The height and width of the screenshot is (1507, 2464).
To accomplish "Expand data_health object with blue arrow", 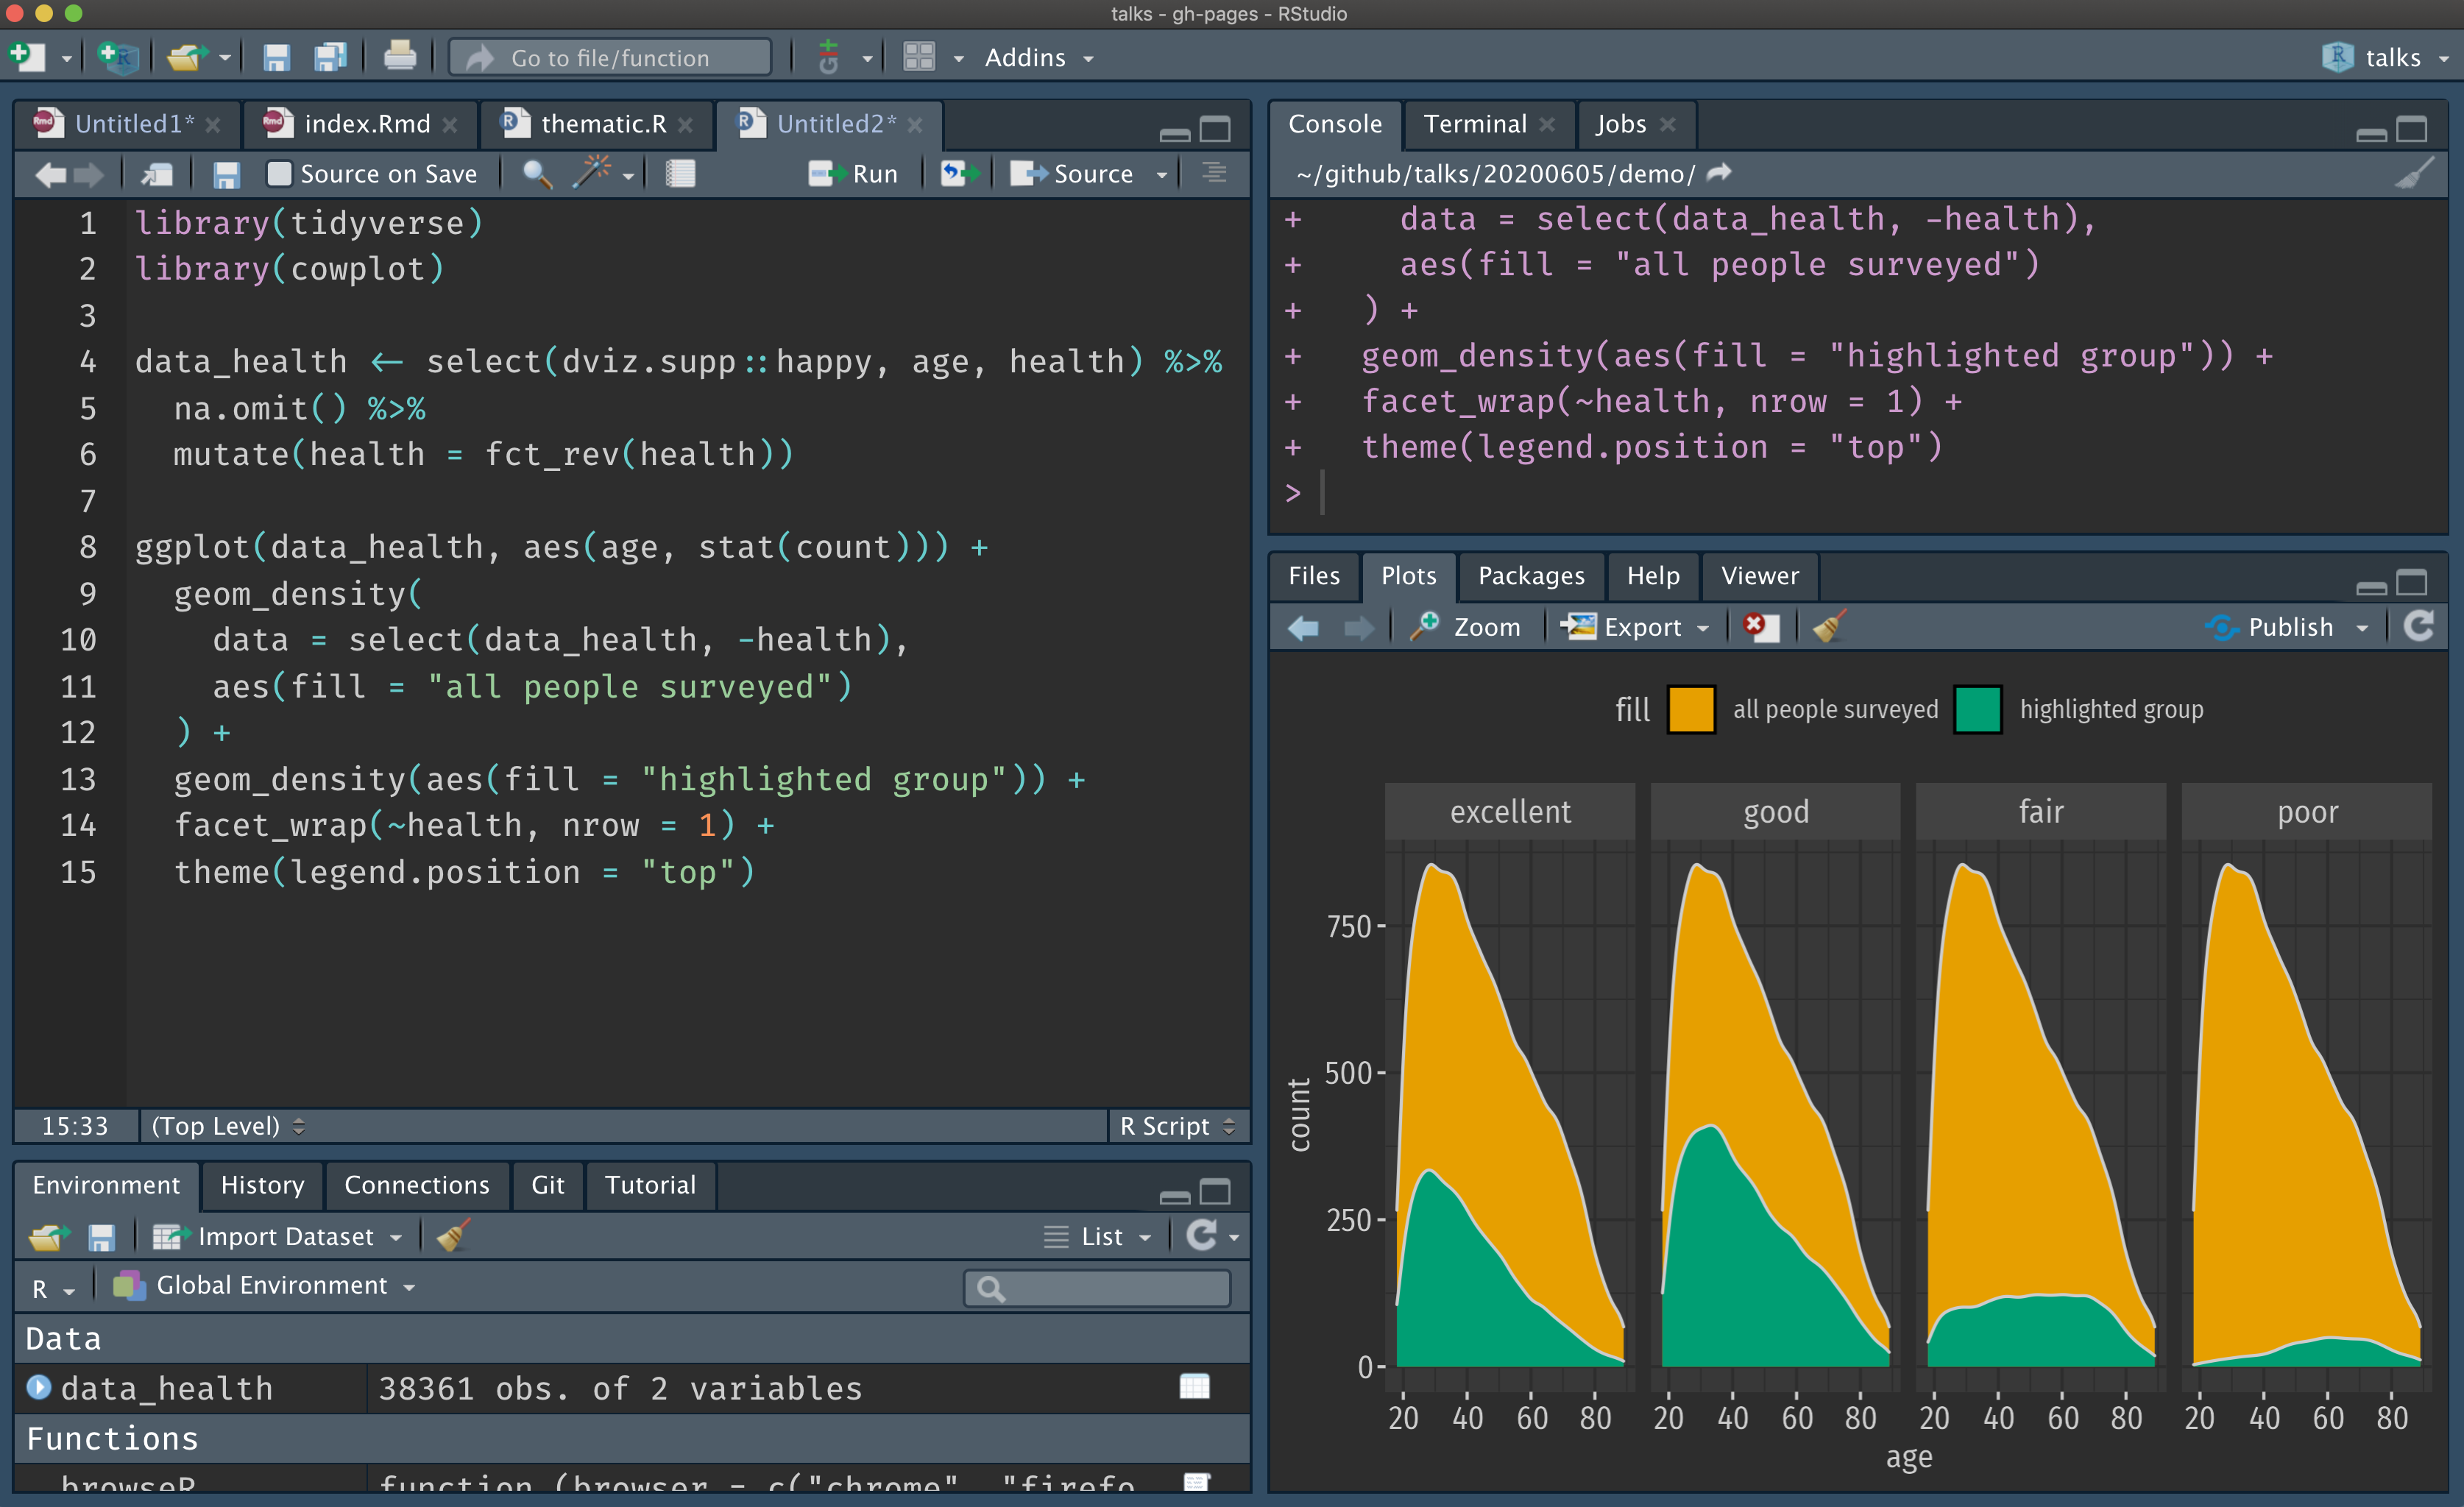I will pos(38,1387).
